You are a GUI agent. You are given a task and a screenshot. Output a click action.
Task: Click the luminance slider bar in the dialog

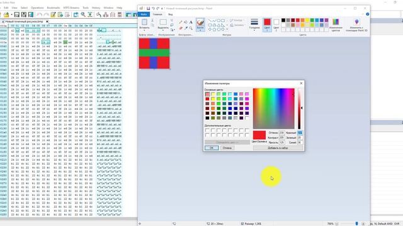coord(299,109)
